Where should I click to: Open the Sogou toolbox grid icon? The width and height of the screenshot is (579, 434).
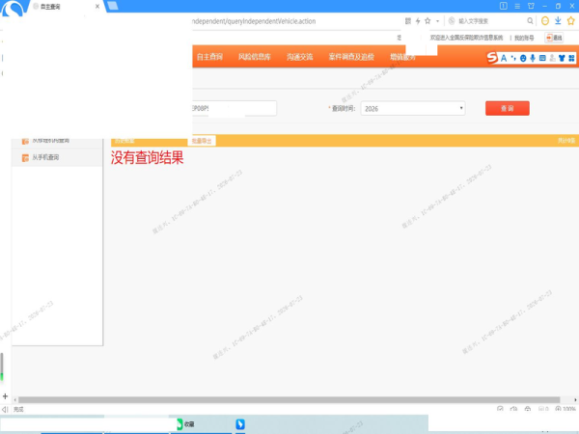[571, 58]
